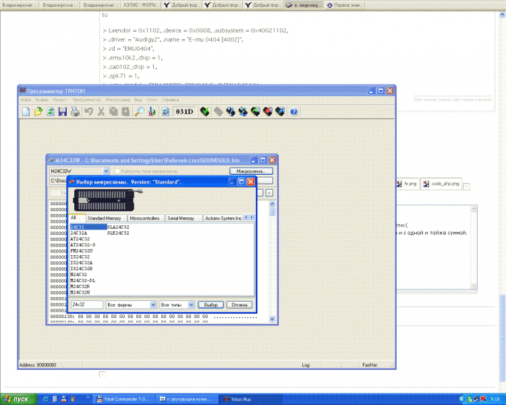Click the greyed-out chip toolbar icon
The image size is (506, 405).
(x=219, y=112)
